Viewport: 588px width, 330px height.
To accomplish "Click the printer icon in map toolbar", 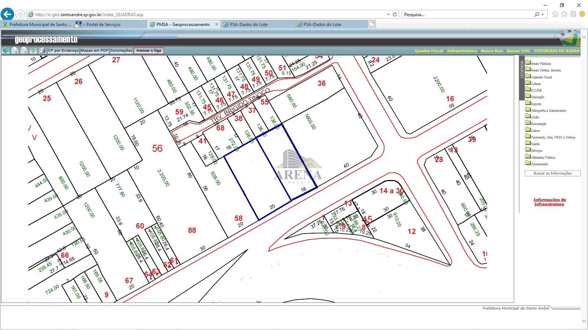I will point(42,51).
